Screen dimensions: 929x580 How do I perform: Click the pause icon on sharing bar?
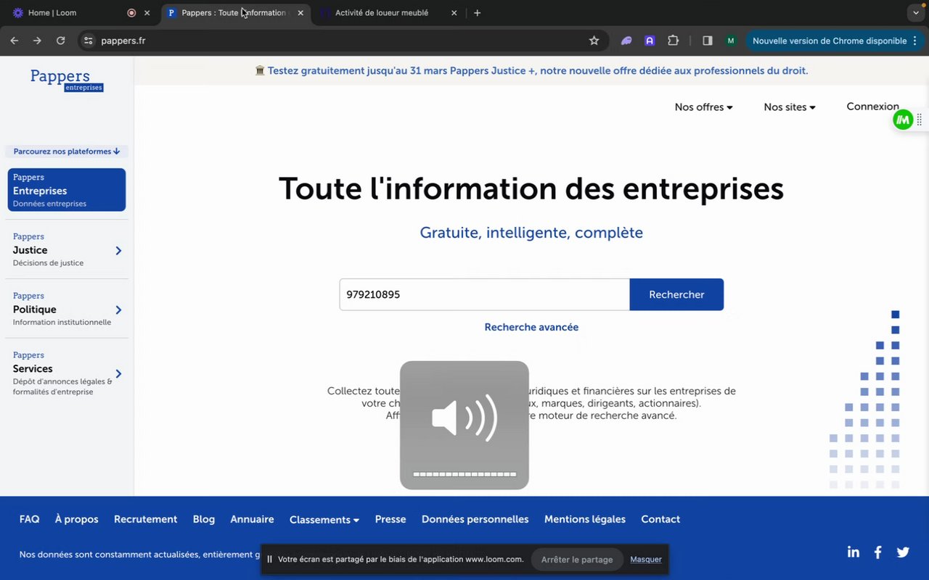pyautogui.click(x=269, y=559)
